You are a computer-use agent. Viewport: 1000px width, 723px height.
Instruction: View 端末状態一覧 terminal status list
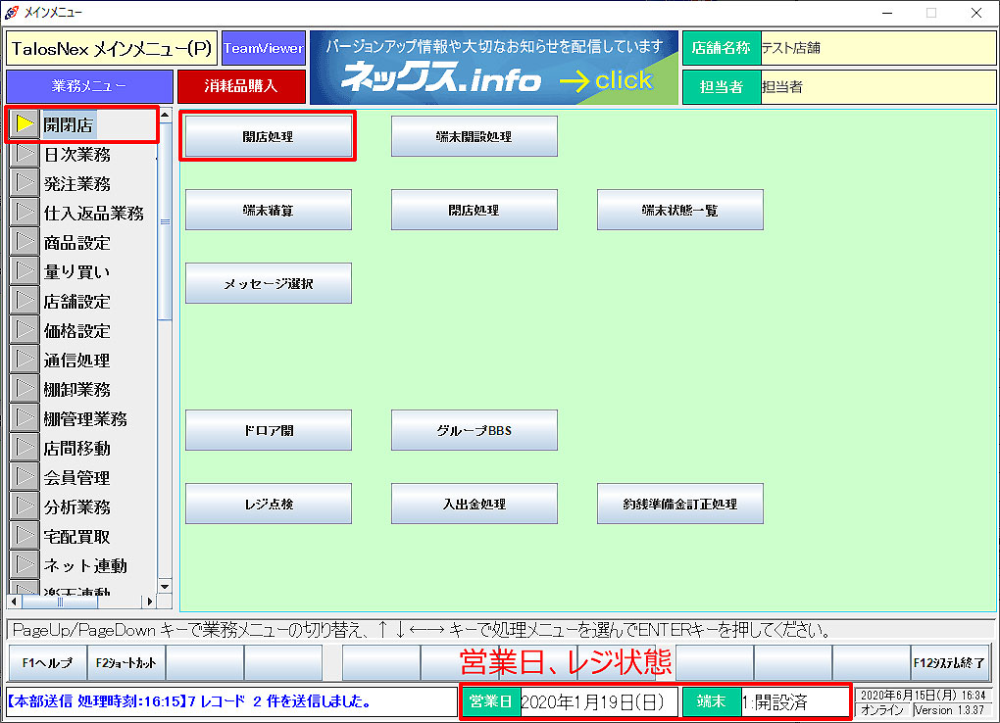click(679, 209)
